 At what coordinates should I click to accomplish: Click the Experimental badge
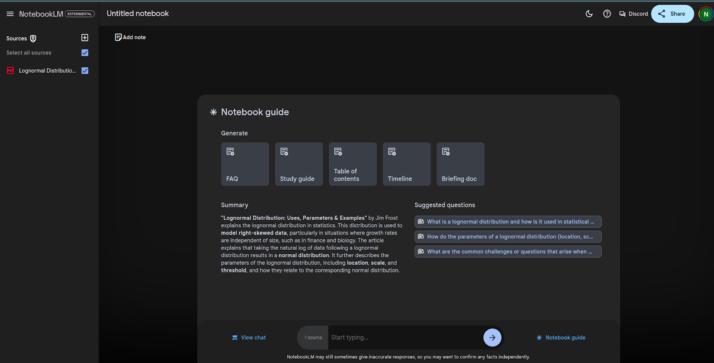tap(80, 14)
